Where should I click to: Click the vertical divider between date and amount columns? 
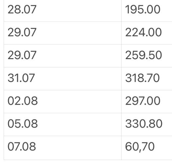click(x=121, y=80)
